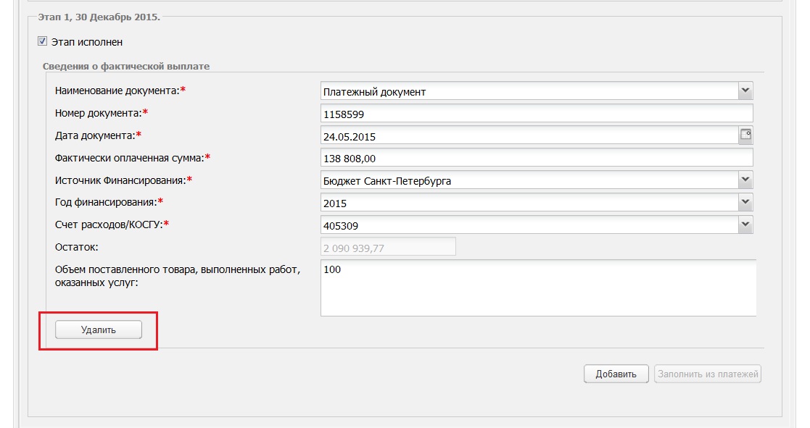Click the Сведения о фактической выплате heading
This screenshot has height=428, width=810.
point(126,66)
